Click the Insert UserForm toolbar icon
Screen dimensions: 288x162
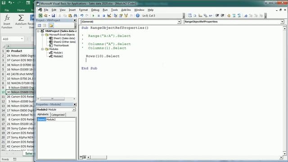[45, 16]
